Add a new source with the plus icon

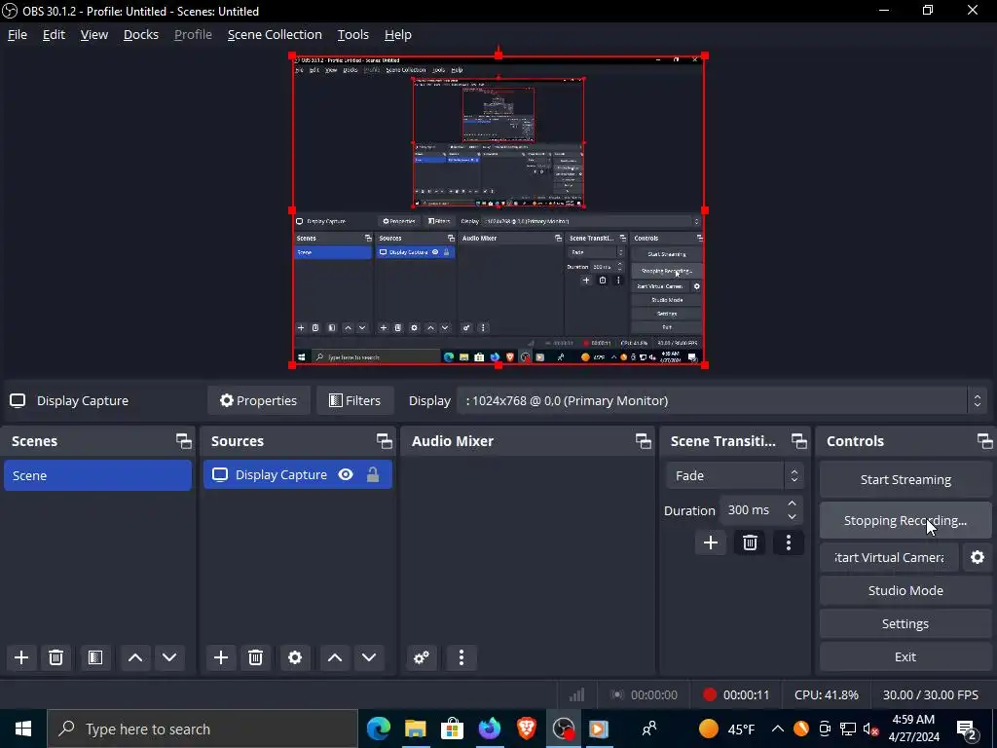coord(221,657)
